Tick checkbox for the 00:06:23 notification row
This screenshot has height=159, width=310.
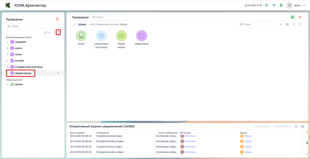302,136
